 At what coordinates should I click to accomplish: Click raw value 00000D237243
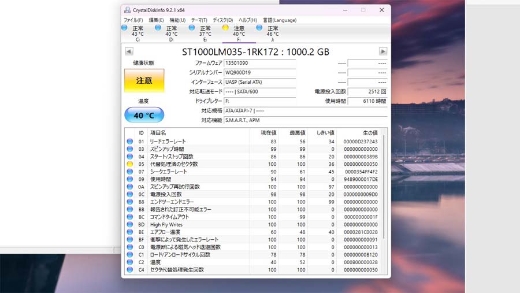click(x=361, y=142)
